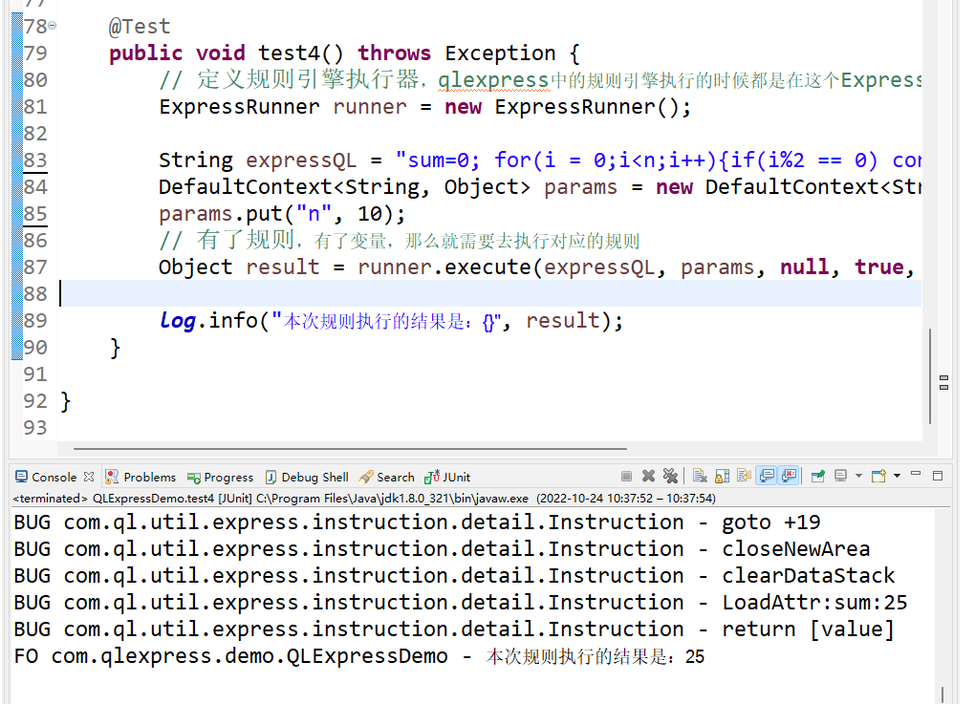Expand the Open Console dropdown arrow
Screen dimensions: 975x704
coord(895,476)
